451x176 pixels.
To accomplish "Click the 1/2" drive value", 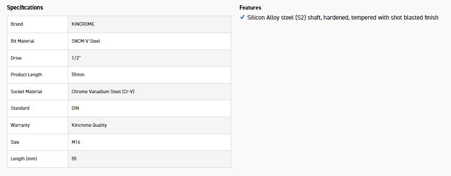I will [x=76, y=58].
